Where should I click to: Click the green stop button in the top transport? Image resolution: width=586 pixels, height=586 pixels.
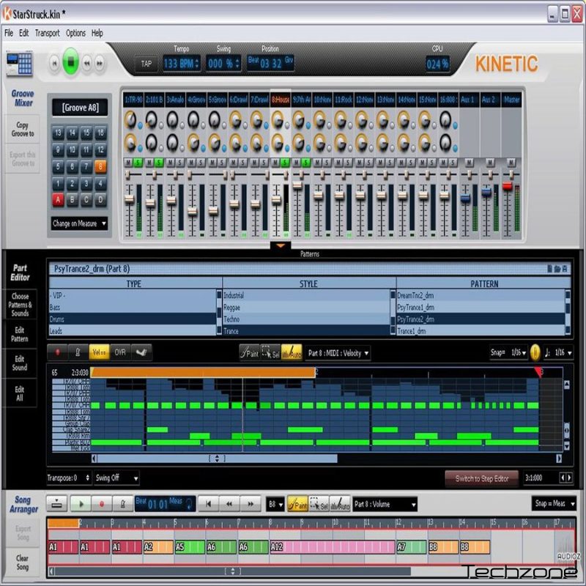click(70, 62)
